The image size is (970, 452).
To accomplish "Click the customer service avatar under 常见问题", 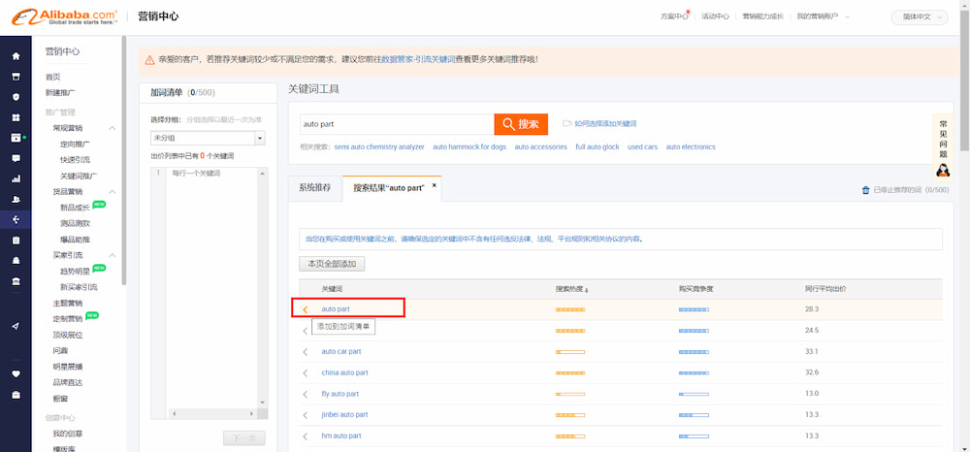I will (943, 170).
